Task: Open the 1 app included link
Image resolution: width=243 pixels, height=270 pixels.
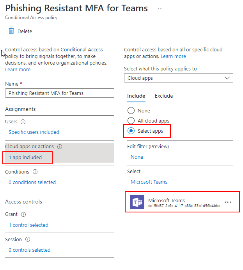Action: pos(25,158)
